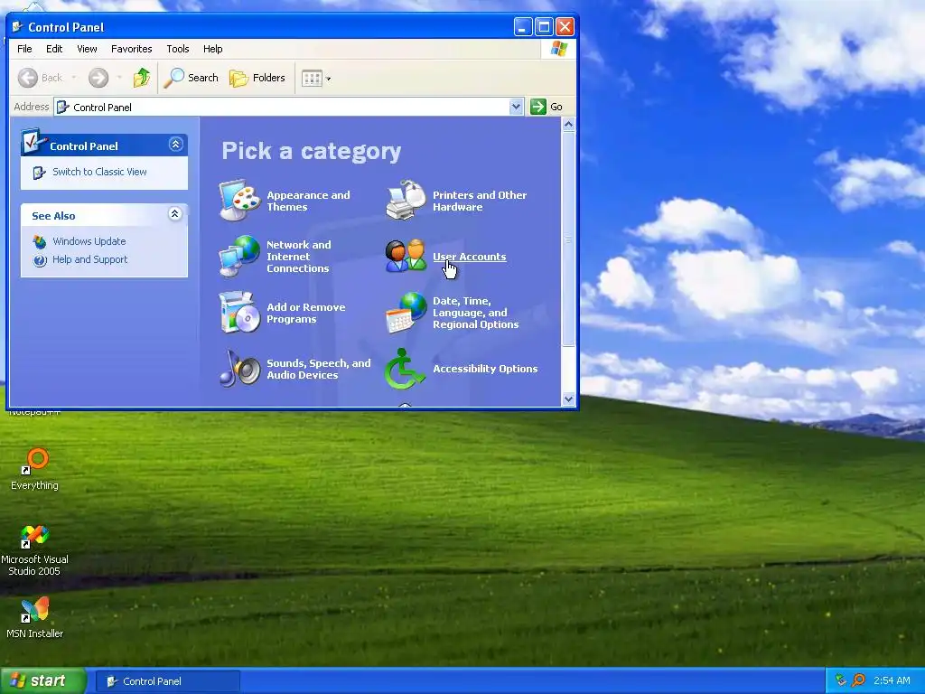The height and width of the screenshot is (694, 925).
Task: Click the Printers and Other Hardware icon
Action: click(406, 201)
